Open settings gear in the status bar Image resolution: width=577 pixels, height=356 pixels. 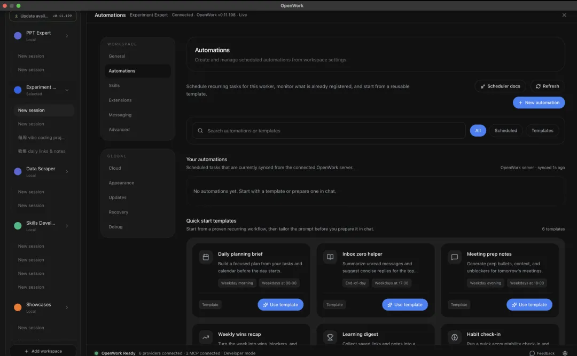click(x=565, y=353)
